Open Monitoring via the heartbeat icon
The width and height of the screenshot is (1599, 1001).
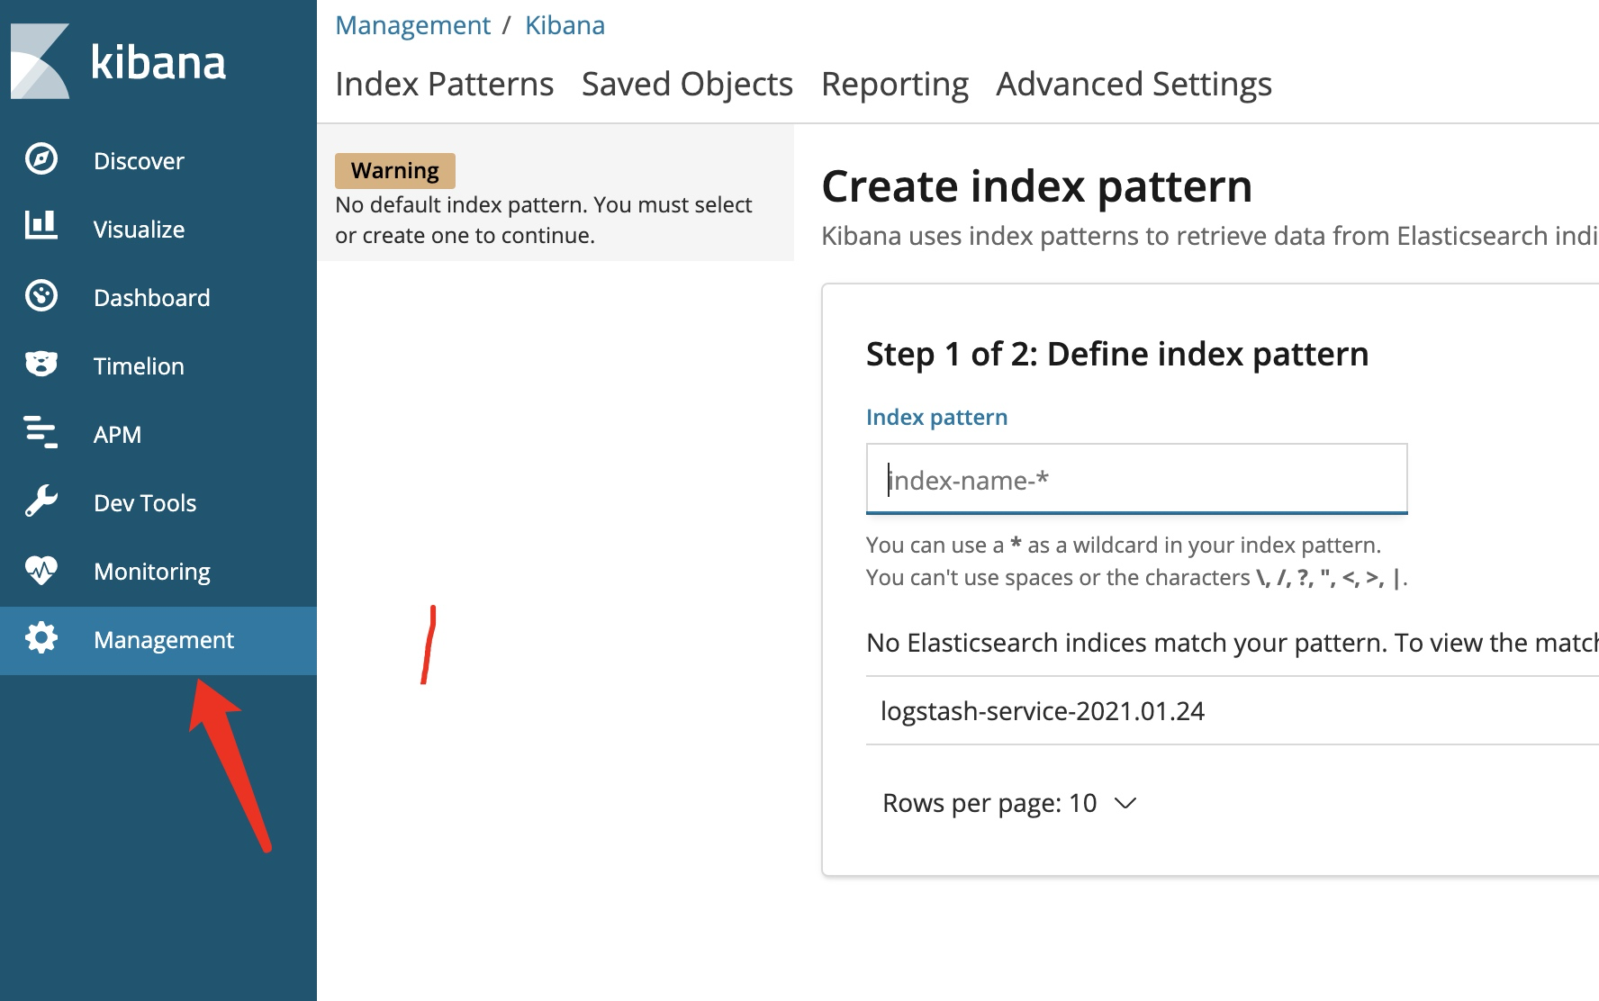(41, 570)
